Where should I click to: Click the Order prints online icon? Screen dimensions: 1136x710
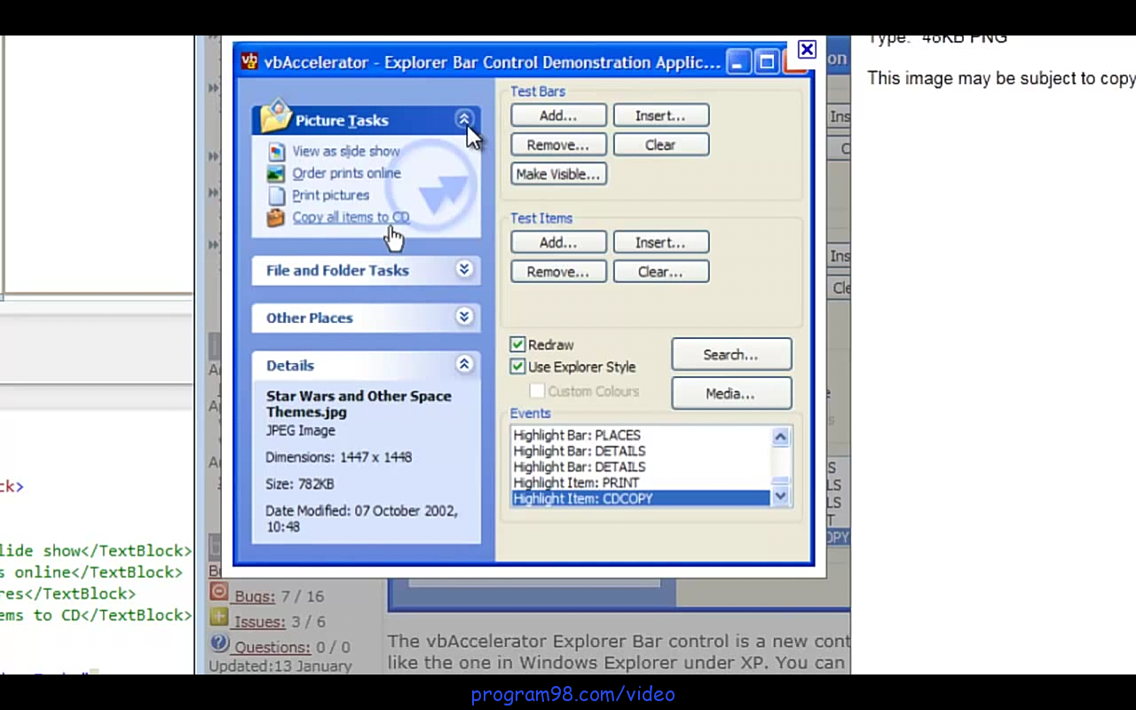pyautogui.click(x=276, y=173)
